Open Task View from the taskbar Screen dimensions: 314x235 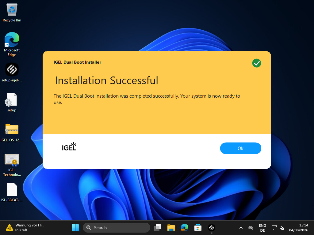point(158,228)
